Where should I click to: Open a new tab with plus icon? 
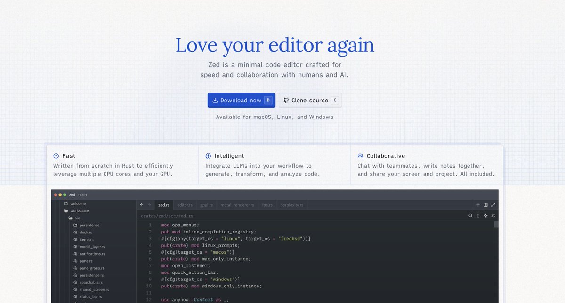pos(478,205)
